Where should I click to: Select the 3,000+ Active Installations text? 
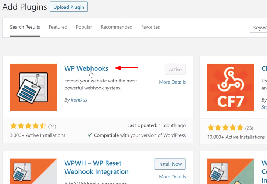[x=38, y=135]
